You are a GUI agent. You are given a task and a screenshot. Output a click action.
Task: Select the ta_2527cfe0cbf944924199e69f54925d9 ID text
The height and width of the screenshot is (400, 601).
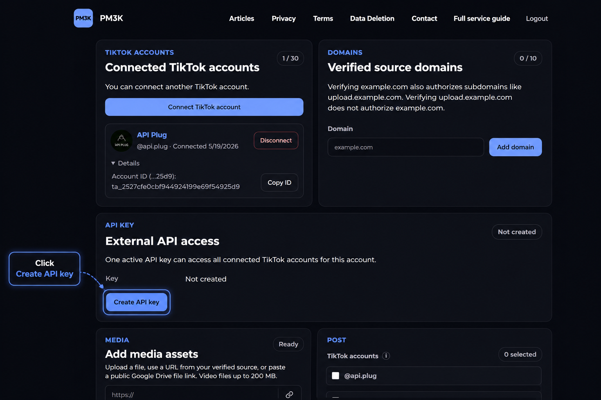click(x=176, y=187)
